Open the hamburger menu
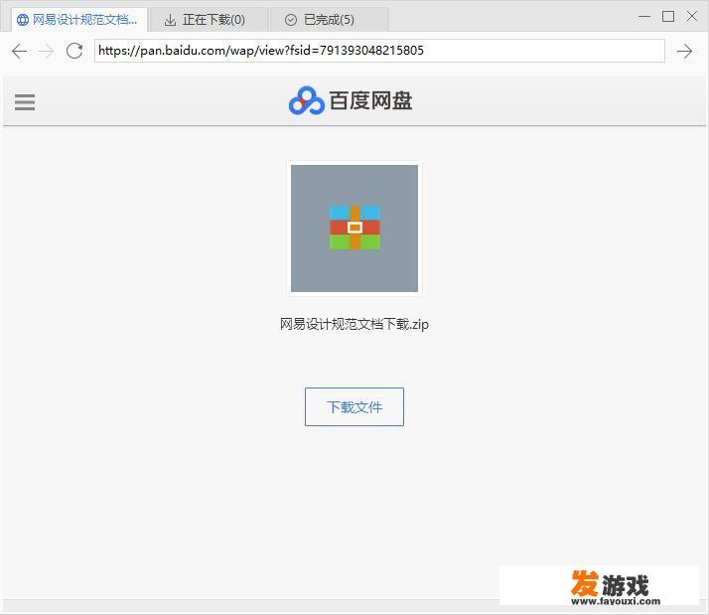Screen dimensions: 709x615 tap(25, 101)
